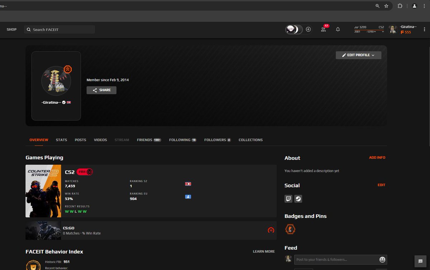Open the FOLLOWERS tab showing 4
The width and height of the screenshot is (430, 270).
tap(217, 140)
